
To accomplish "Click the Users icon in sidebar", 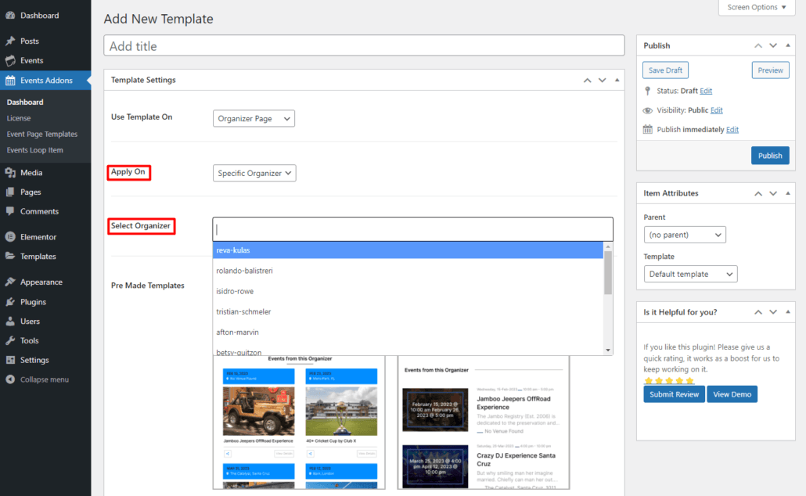I will 10,322.
